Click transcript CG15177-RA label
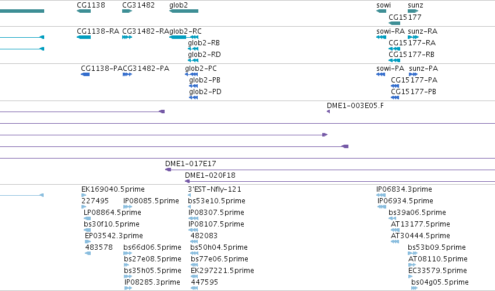The width and height of the screenshot is (495, 291). pos(412,43)
